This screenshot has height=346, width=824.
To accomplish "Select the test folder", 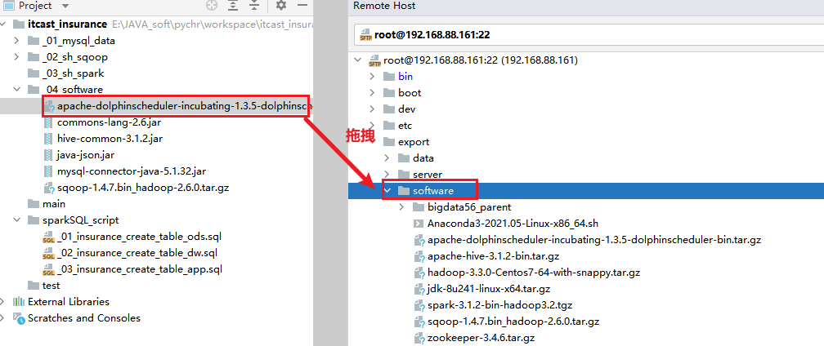I will pyautogui.click(x=51, y=285).
